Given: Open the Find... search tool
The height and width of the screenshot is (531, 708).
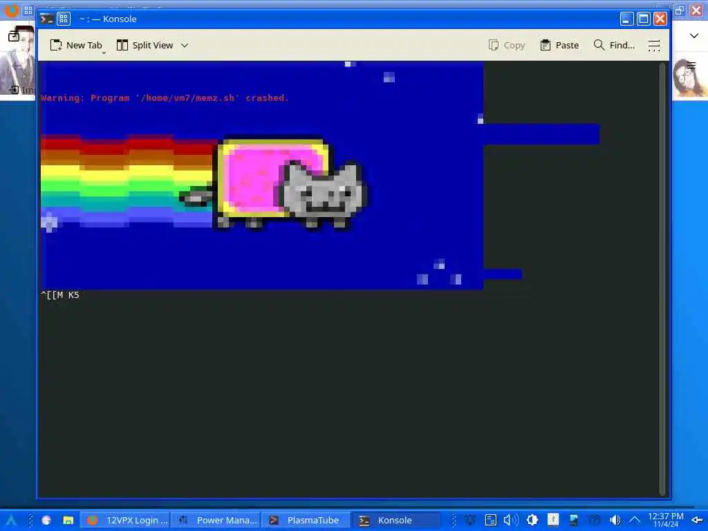Looking at the screenshot, I should [615, 45].
